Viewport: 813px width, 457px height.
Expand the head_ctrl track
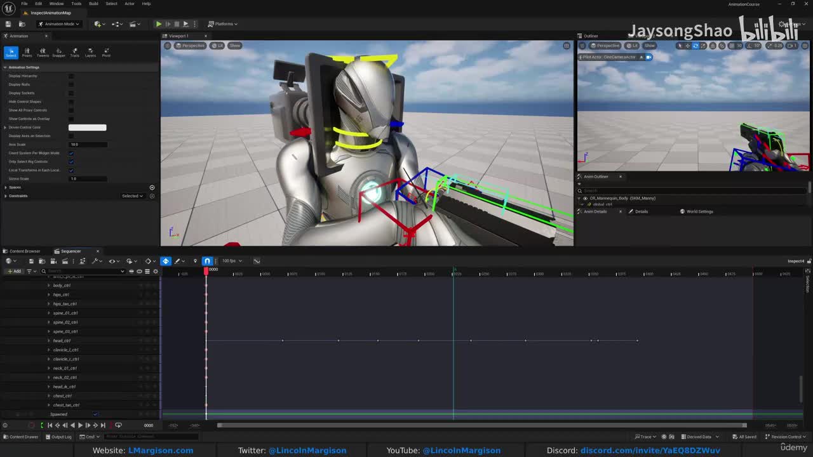tap(49, 341)
